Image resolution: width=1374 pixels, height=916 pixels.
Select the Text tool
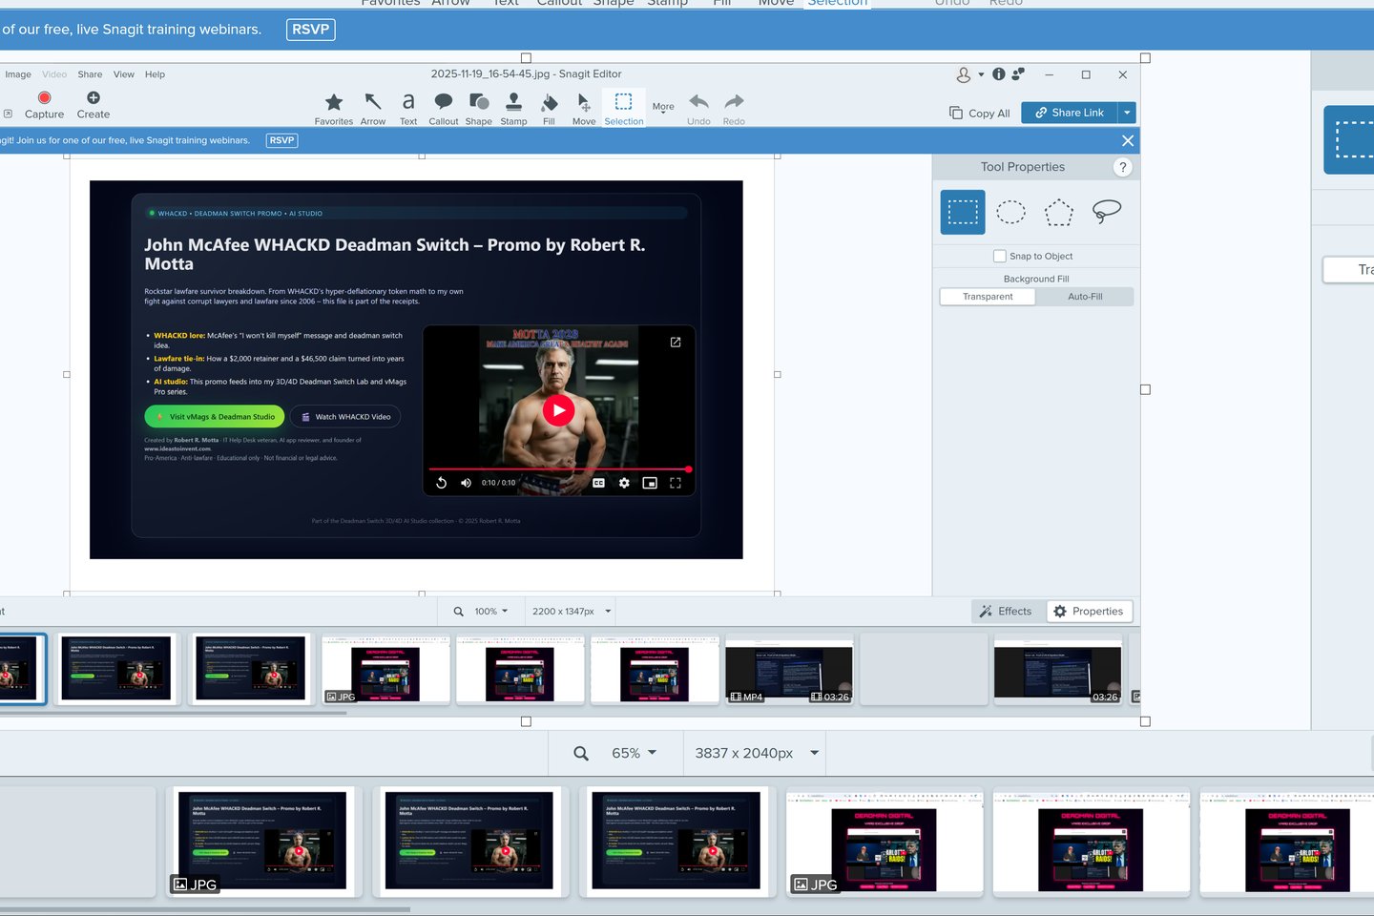[x=408, y=108]
